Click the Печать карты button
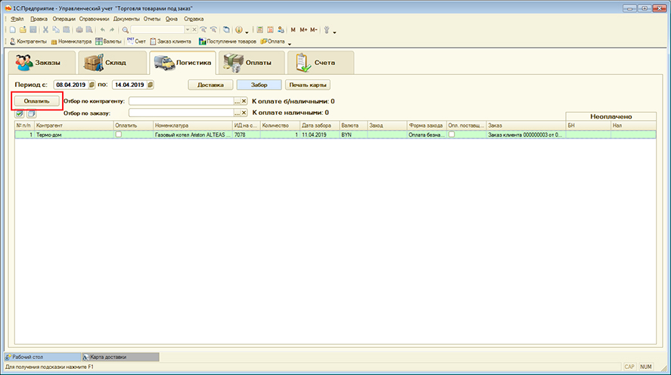Viewport: 671px width, 375px height. (x=308, y=85)
